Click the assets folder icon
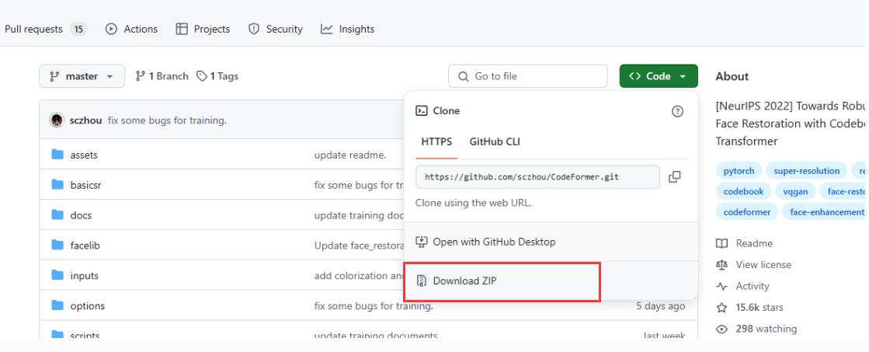 coord(57,155)
